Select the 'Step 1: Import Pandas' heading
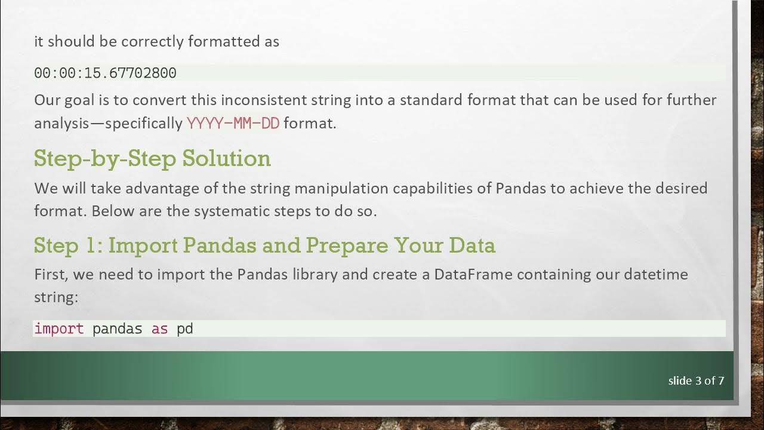The height and width of the screenshot is (430, 764). [167, 245]
